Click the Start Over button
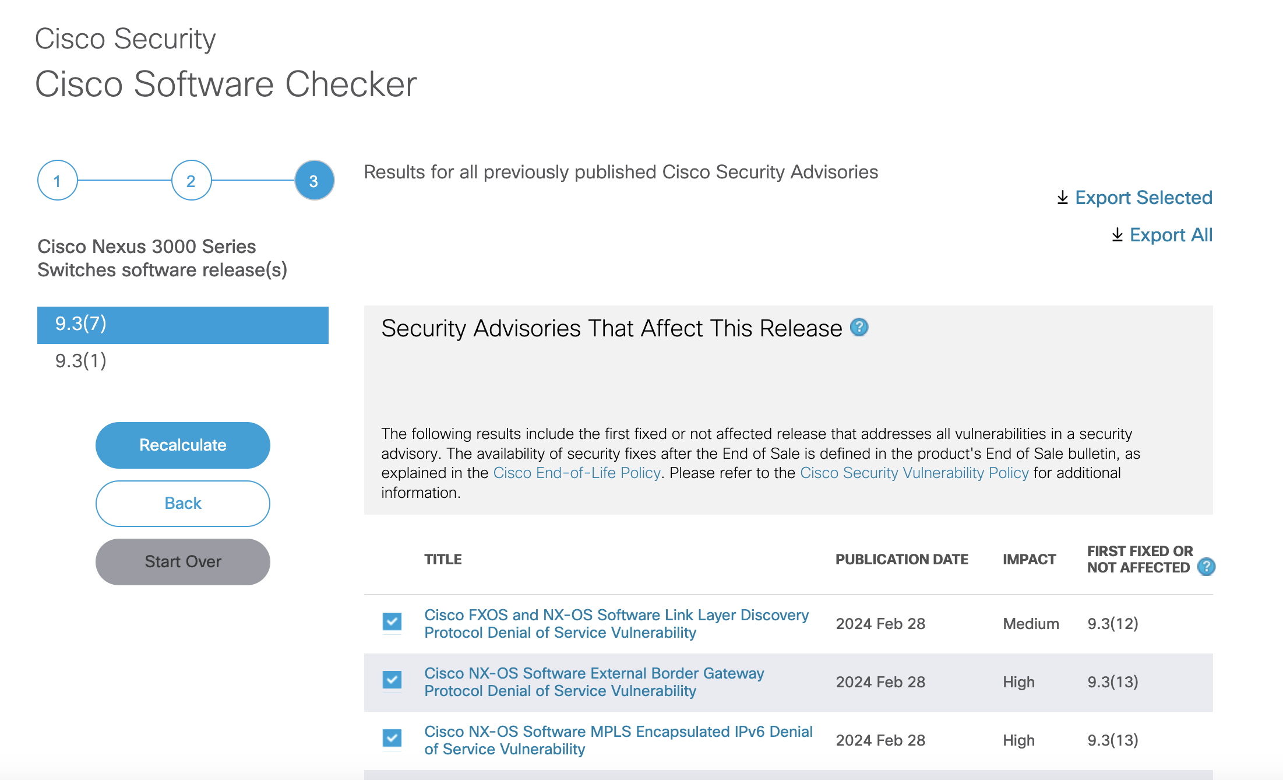 pos(182,561)
